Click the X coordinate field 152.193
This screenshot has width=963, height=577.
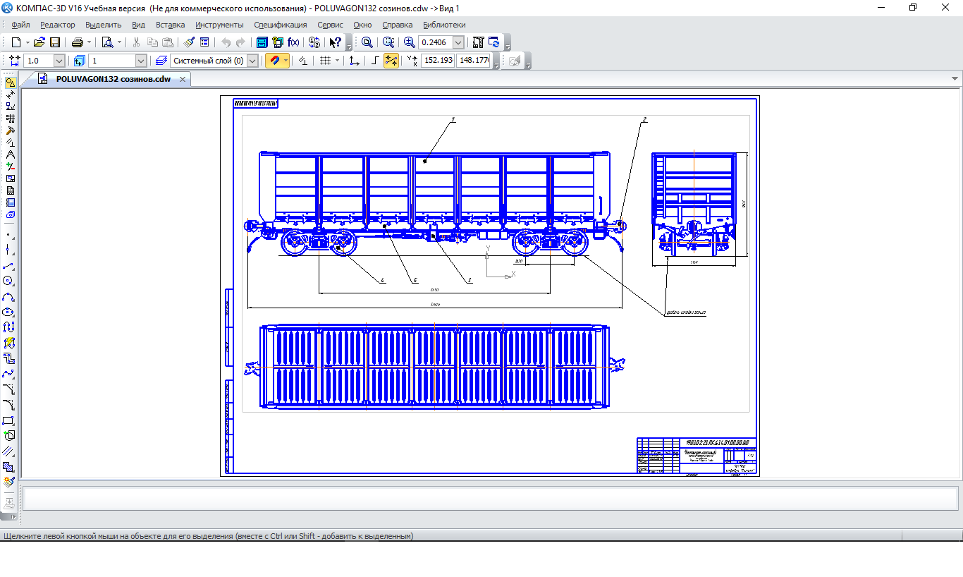coord(438,61)
